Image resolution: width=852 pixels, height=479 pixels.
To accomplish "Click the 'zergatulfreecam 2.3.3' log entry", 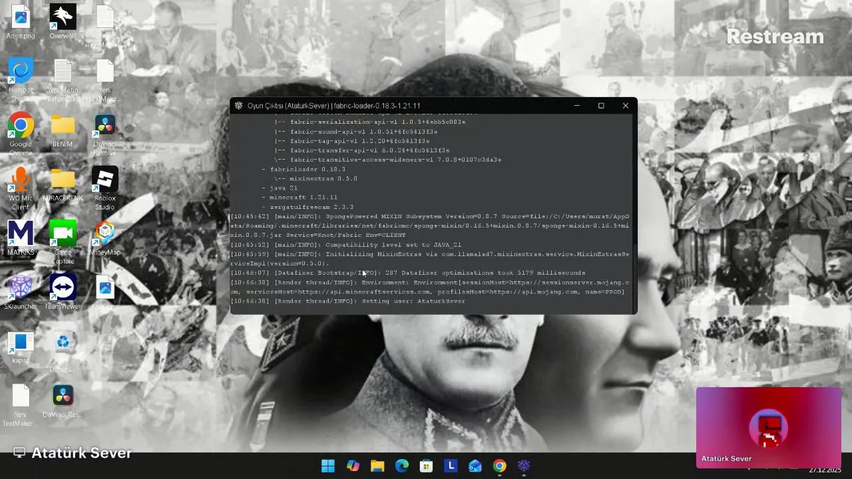I will tap(312, 208).
